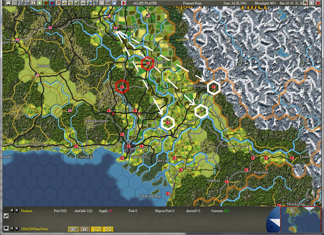Select the Japanese base at Darjeeling

pyautogui.click(x=214, y=87)
